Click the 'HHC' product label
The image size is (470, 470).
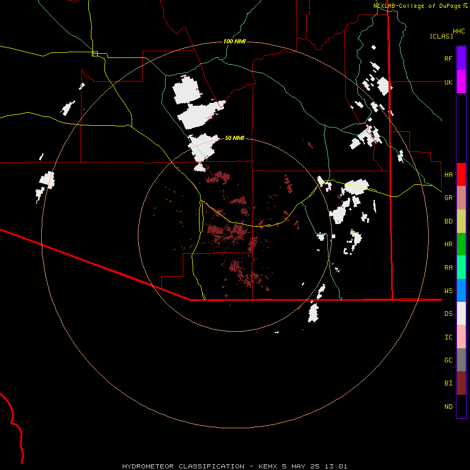tap(459, 31)
